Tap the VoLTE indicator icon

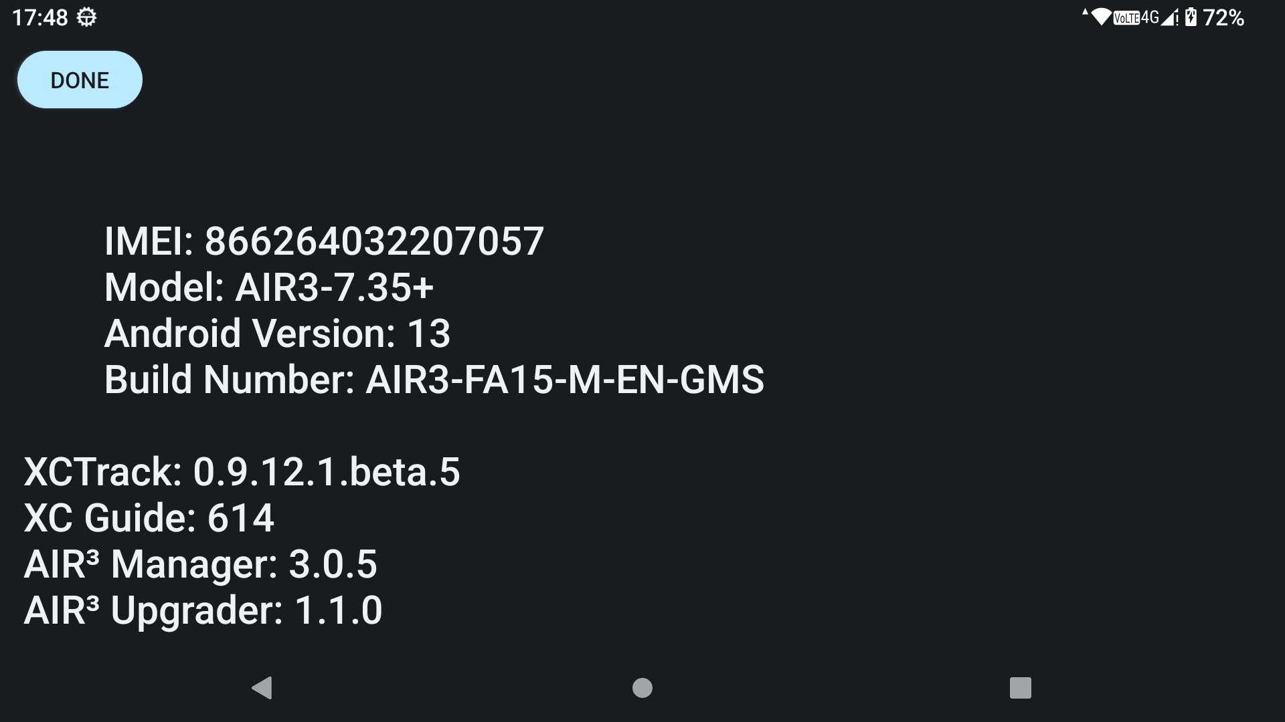point(1126,18)
